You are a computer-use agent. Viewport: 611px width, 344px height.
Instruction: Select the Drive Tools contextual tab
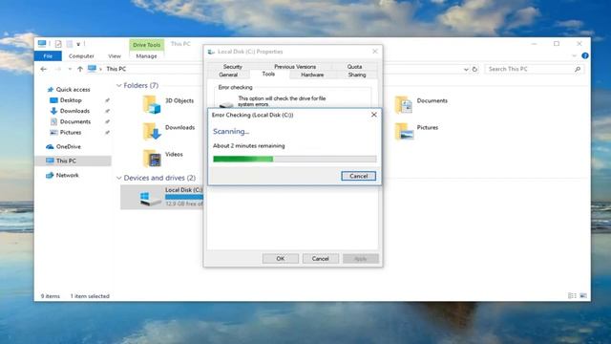[x=146, y=45]
